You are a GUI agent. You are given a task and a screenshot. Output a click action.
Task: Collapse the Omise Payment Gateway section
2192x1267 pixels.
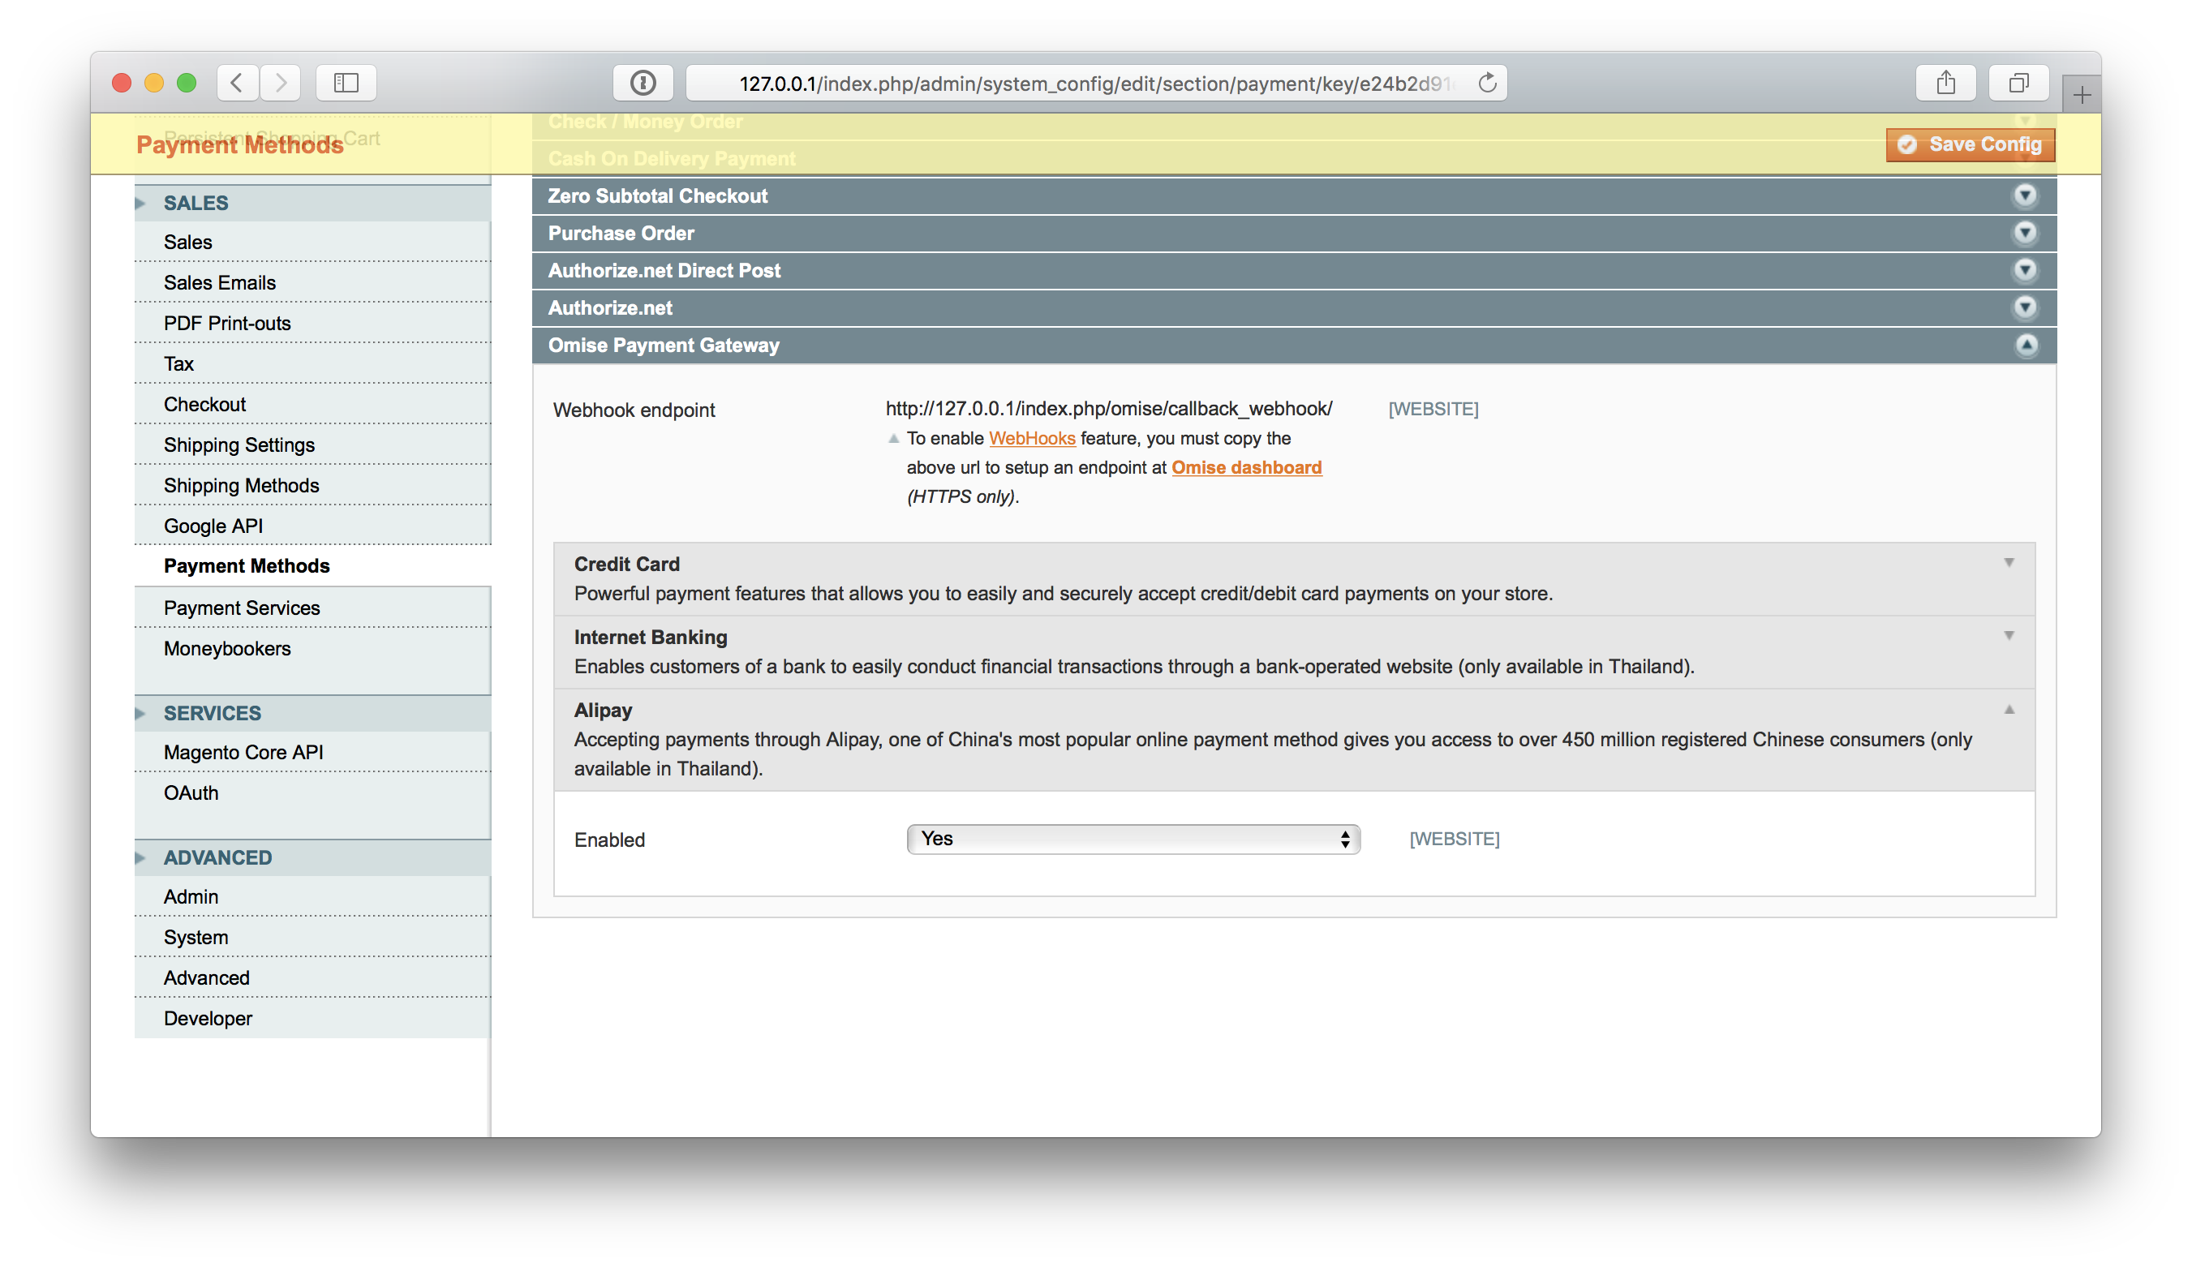[1293, 346]
